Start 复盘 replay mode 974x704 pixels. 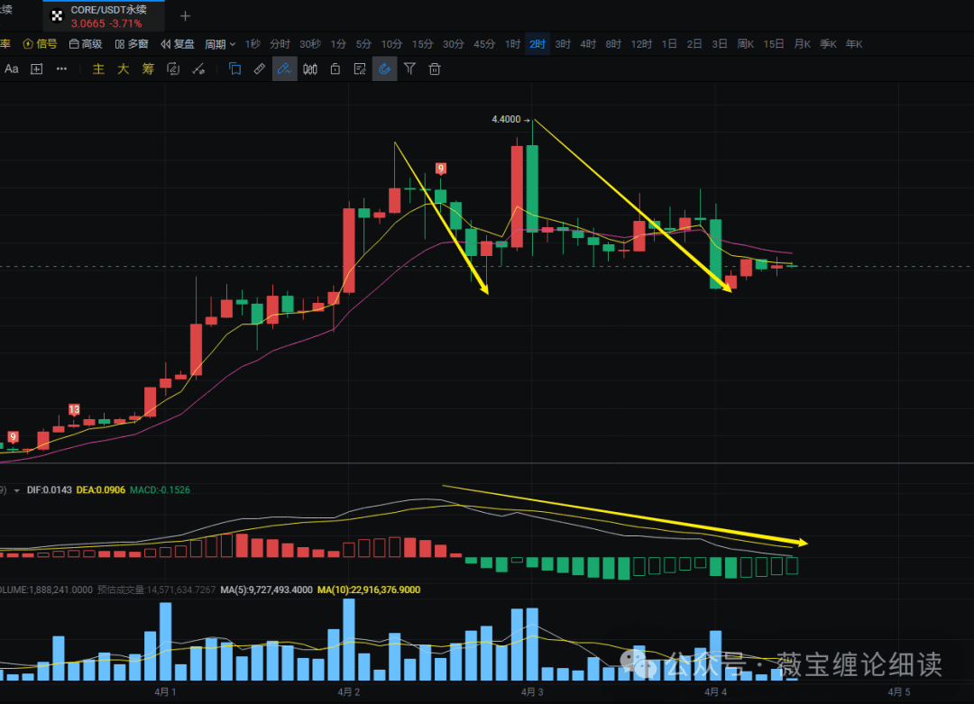coord(177,44)
